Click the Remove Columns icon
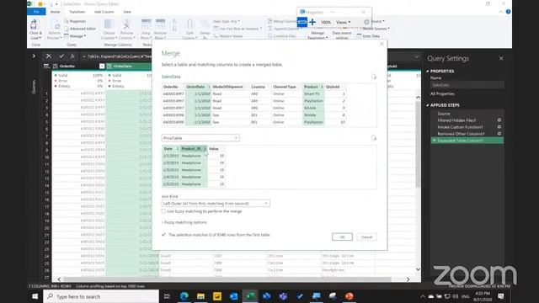The height and width of the screenshot is (303, 539). click(126, 24)
